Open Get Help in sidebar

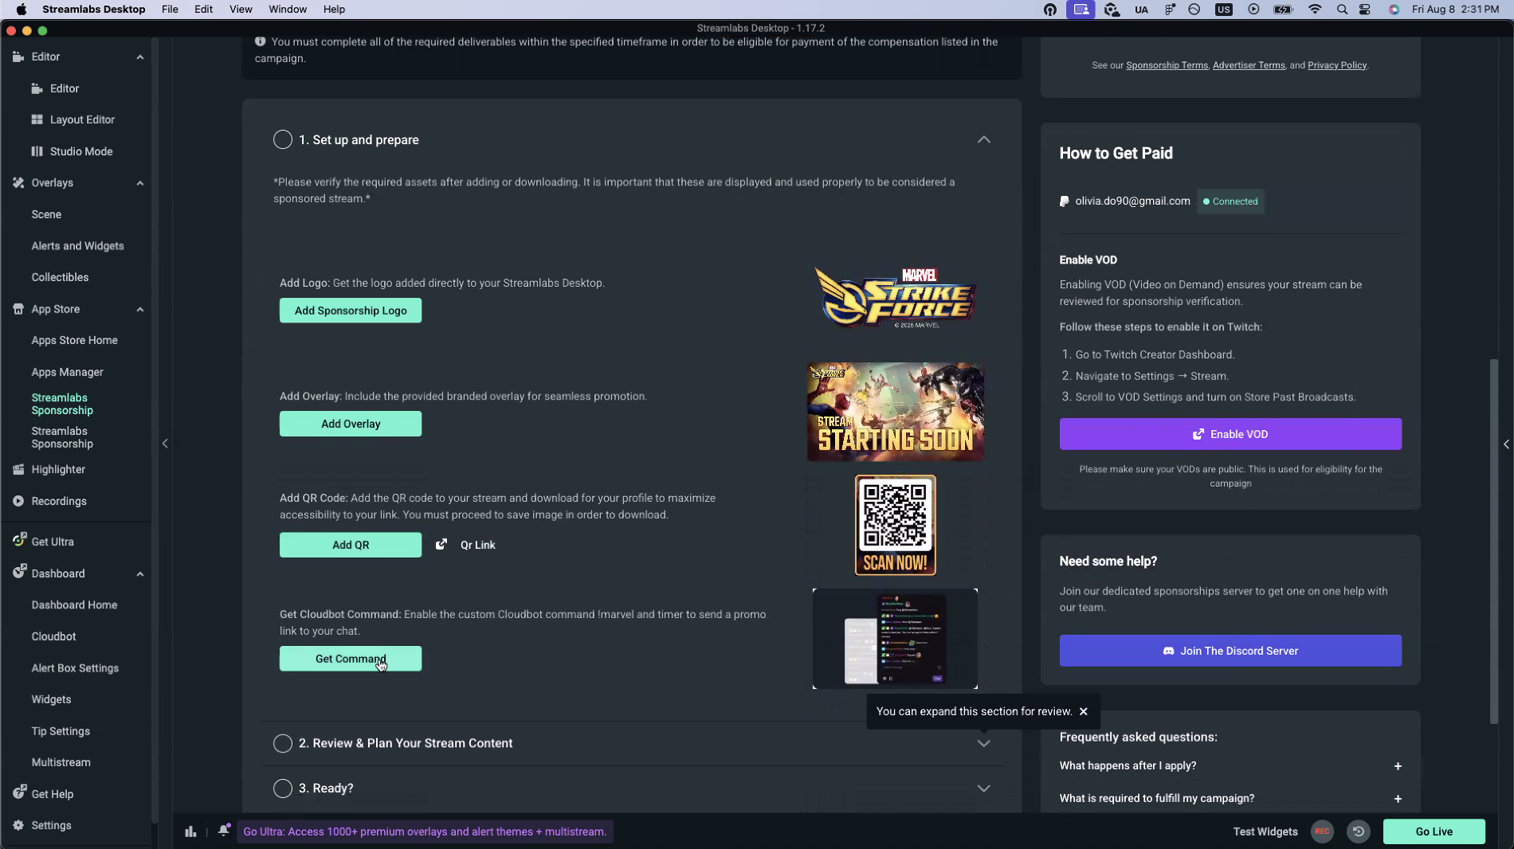pyautogui.click(x=52, y=794)
